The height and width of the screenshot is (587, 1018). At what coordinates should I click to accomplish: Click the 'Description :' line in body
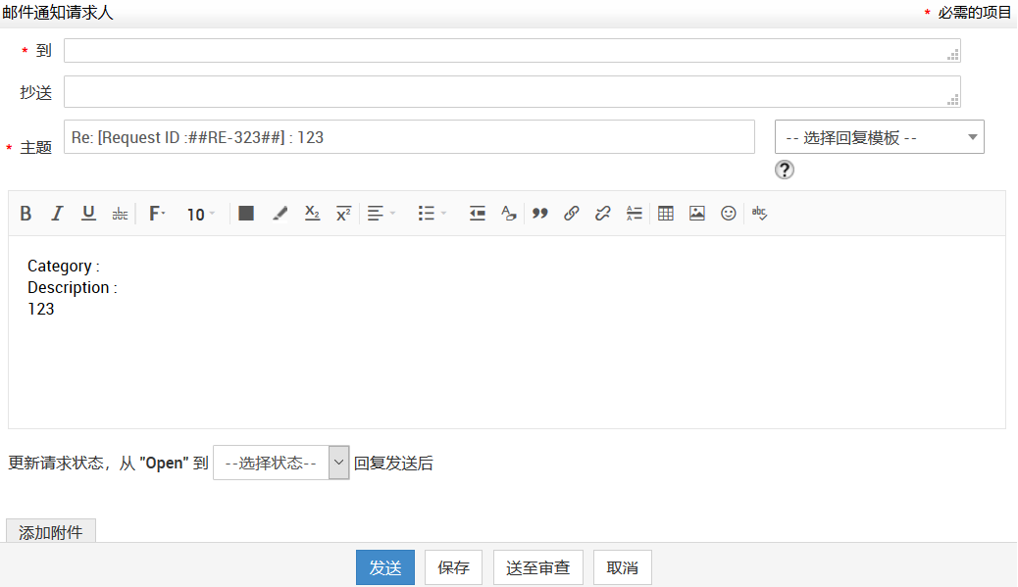(72, 287)
